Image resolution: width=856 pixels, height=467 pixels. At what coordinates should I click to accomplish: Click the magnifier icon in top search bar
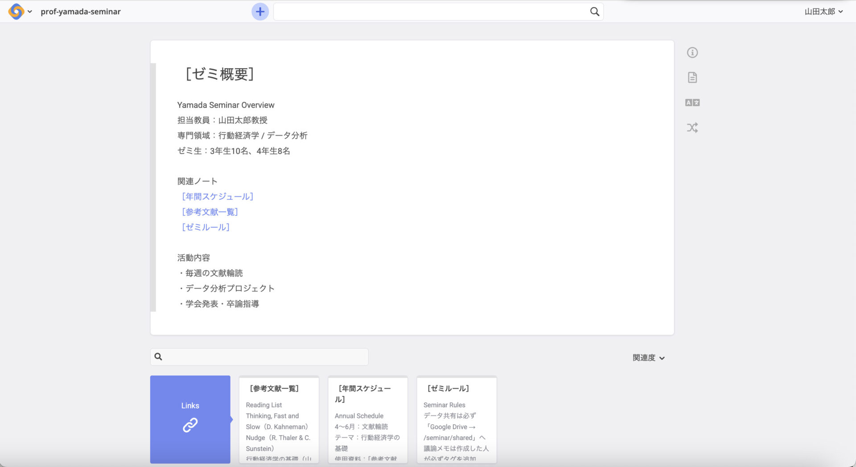tap(594, 11)
